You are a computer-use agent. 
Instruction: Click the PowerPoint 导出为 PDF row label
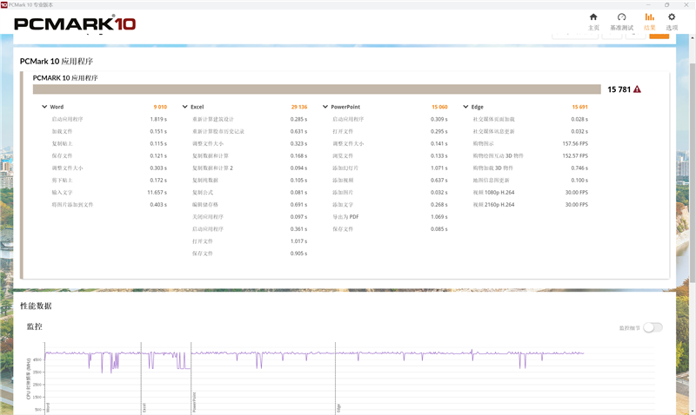click(345, 217)
